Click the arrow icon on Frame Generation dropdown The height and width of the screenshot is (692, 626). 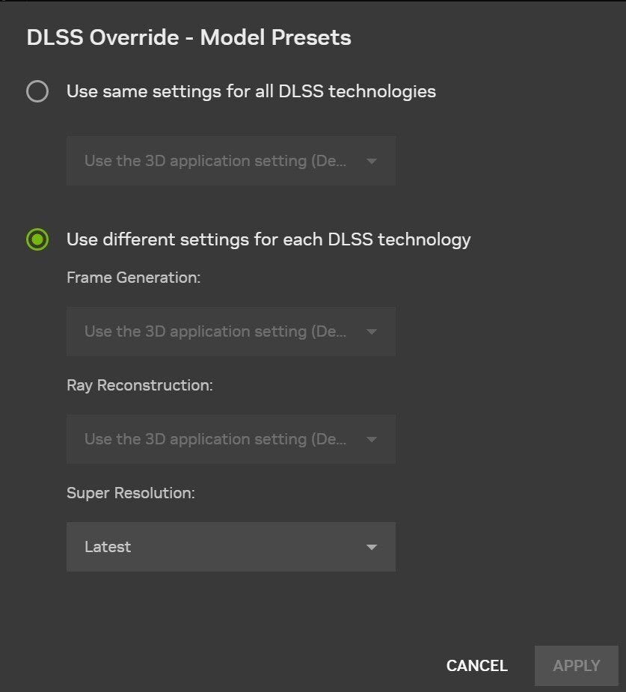[372, 331]
